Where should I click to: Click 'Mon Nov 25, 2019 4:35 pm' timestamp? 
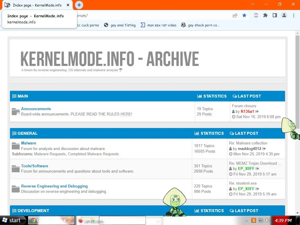point(256,154)
